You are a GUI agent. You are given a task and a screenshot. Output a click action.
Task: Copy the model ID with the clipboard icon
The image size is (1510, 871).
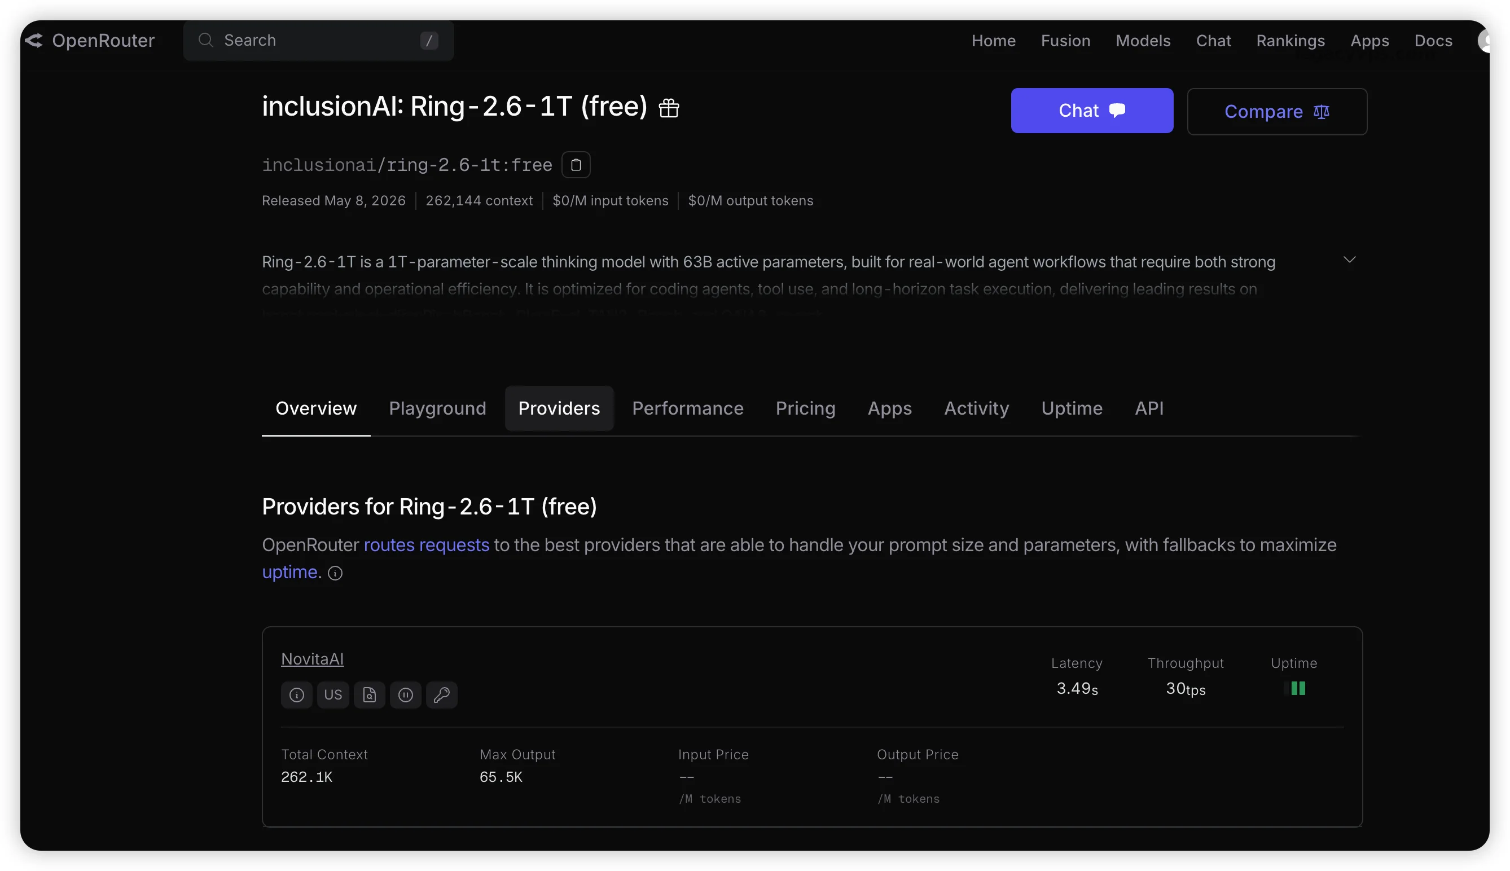pyautogui.click(x=576, y=165)
